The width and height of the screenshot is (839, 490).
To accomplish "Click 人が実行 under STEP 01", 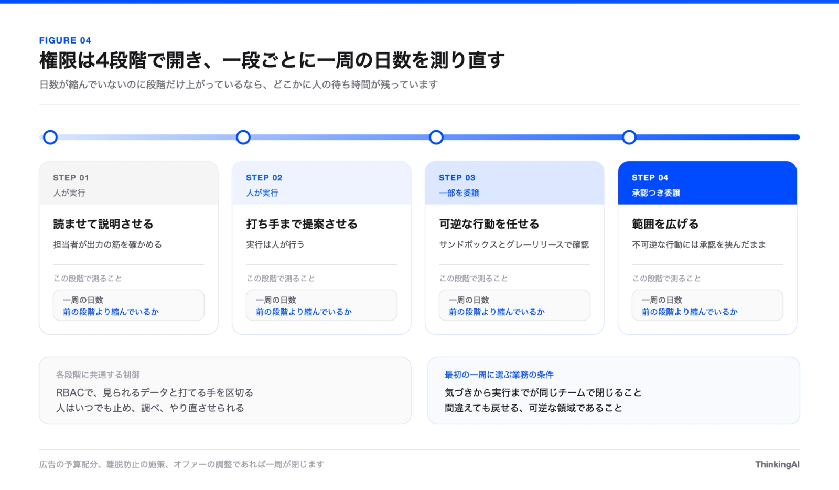I will 69,193.
